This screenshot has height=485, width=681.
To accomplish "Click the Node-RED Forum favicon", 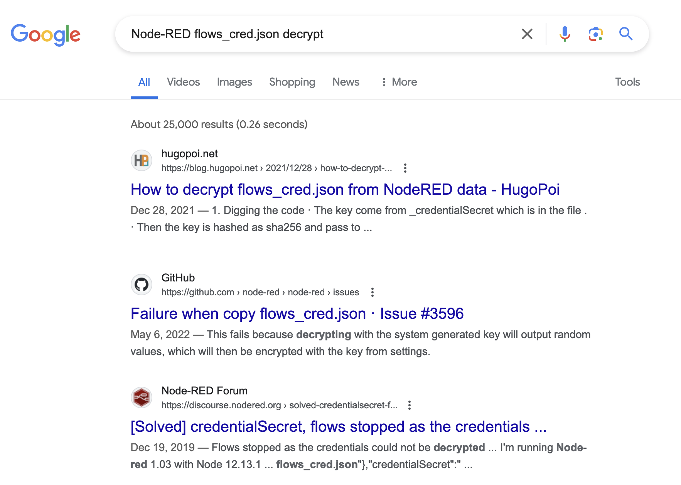I will click(x=142, y=397).
